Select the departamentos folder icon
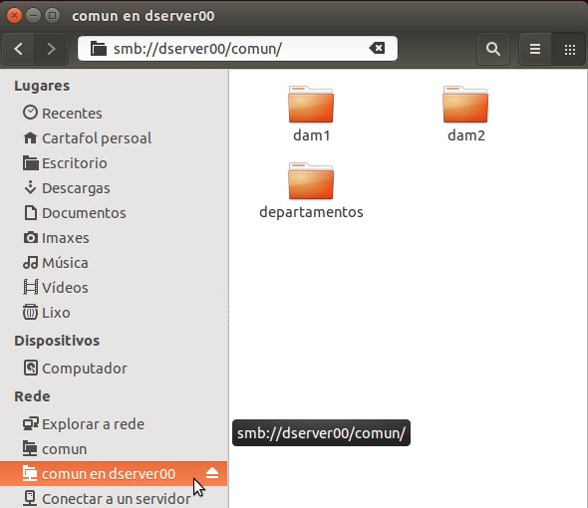The width and height of the screenshot is (588, 508). coord(311,180)
